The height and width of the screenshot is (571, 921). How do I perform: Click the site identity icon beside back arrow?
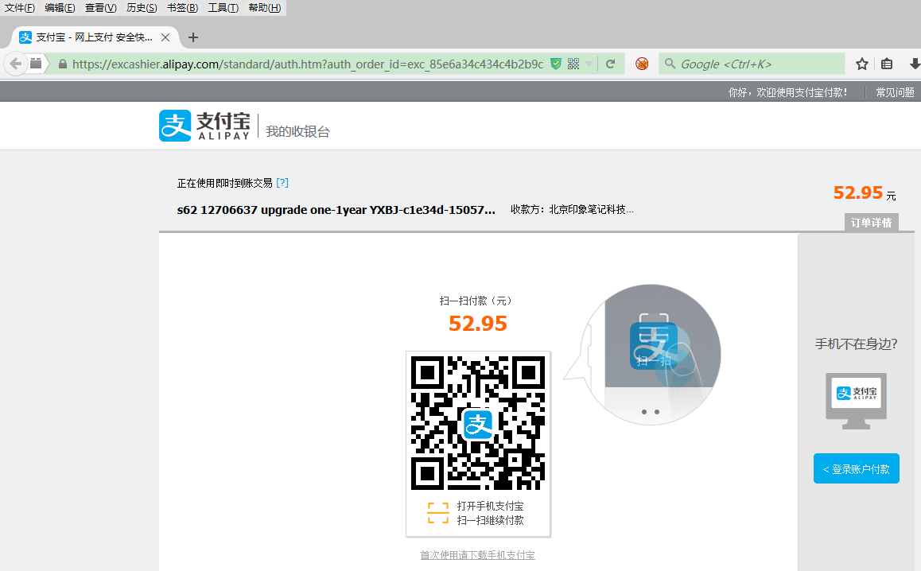click(36, 64)
